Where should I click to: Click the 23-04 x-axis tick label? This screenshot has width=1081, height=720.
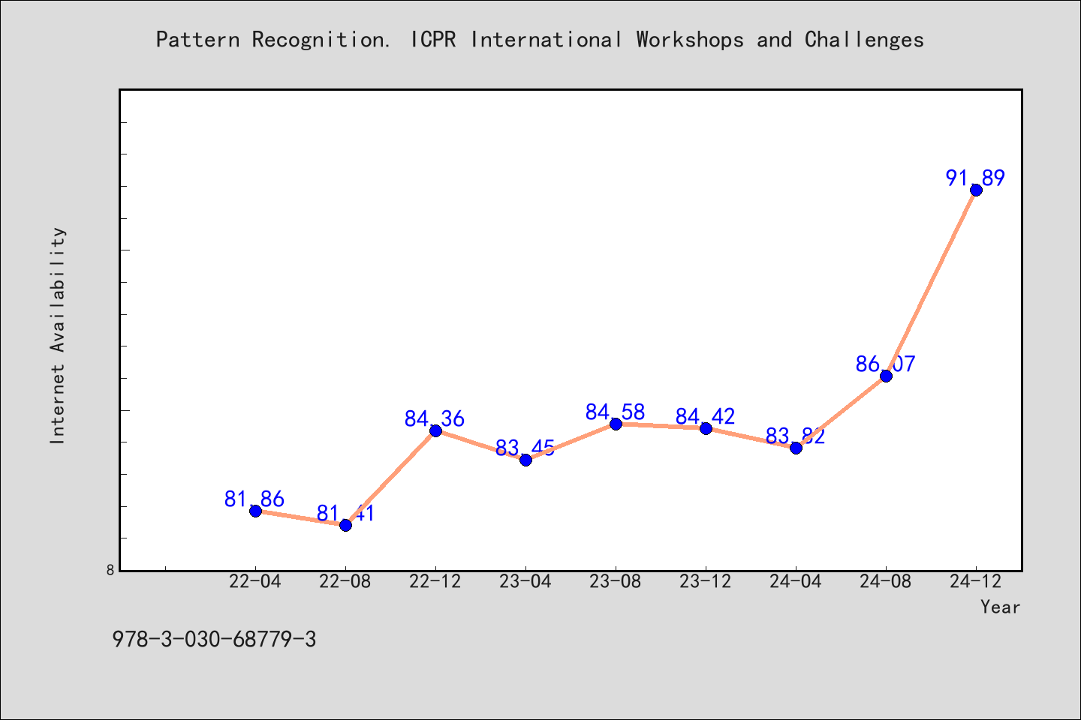pos(525,582)
